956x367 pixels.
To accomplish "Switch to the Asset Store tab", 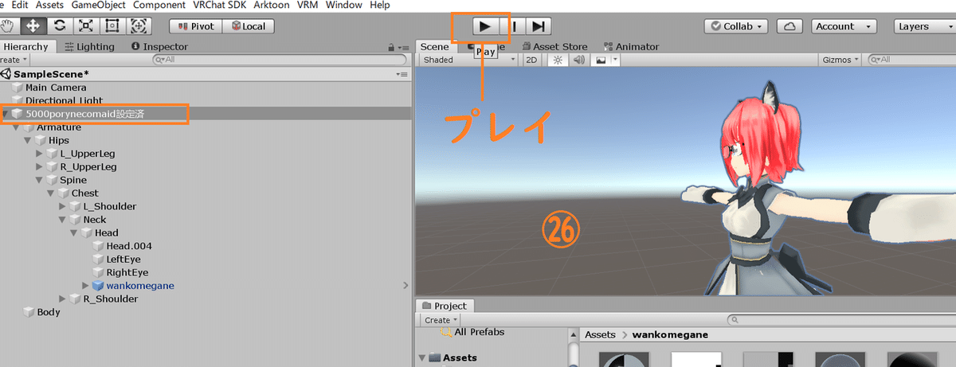I will click(x=555, y=47).
